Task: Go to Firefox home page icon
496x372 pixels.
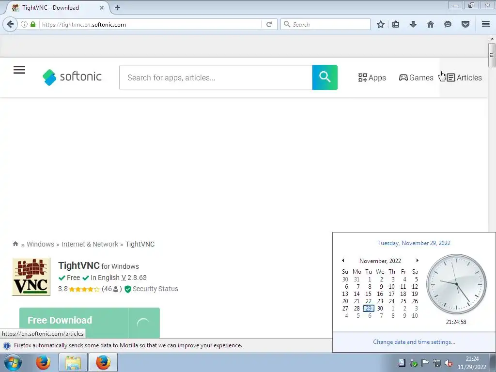Action: tap(430, 24)
